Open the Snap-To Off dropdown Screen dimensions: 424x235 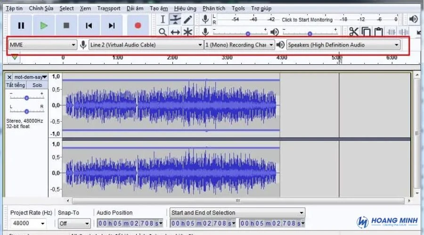click(74, 223)
